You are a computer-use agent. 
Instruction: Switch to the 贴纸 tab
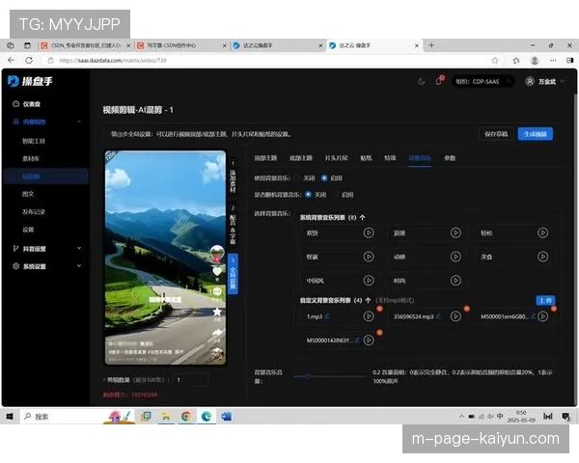tap(366, 158)
